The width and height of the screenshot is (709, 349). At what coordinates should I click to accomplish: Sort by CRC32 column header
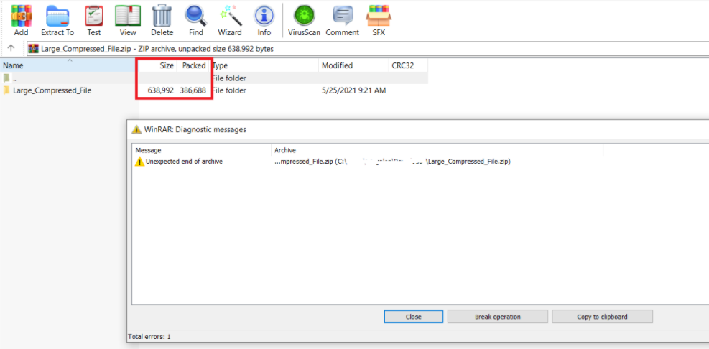tap(408, 65)
